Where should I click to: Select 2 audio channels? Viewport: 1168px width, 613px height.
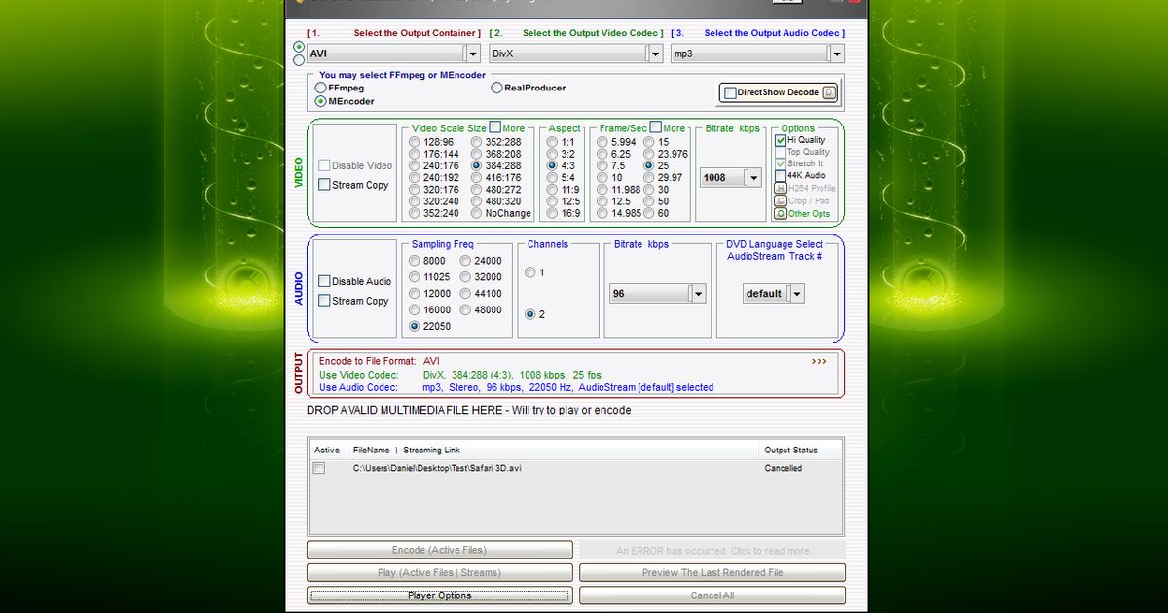[x=530, y=314]
